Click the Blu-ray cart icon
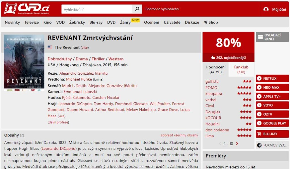 259,134
